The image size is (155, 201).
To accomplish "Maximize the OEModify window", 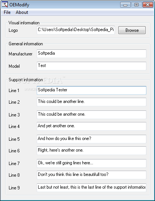I will [x=136, y=5].
